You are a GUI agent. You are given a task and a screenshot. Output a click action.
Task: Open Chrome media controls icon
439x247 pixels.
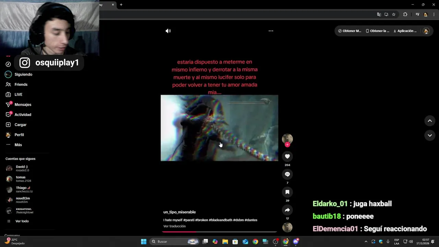(417, 14)
